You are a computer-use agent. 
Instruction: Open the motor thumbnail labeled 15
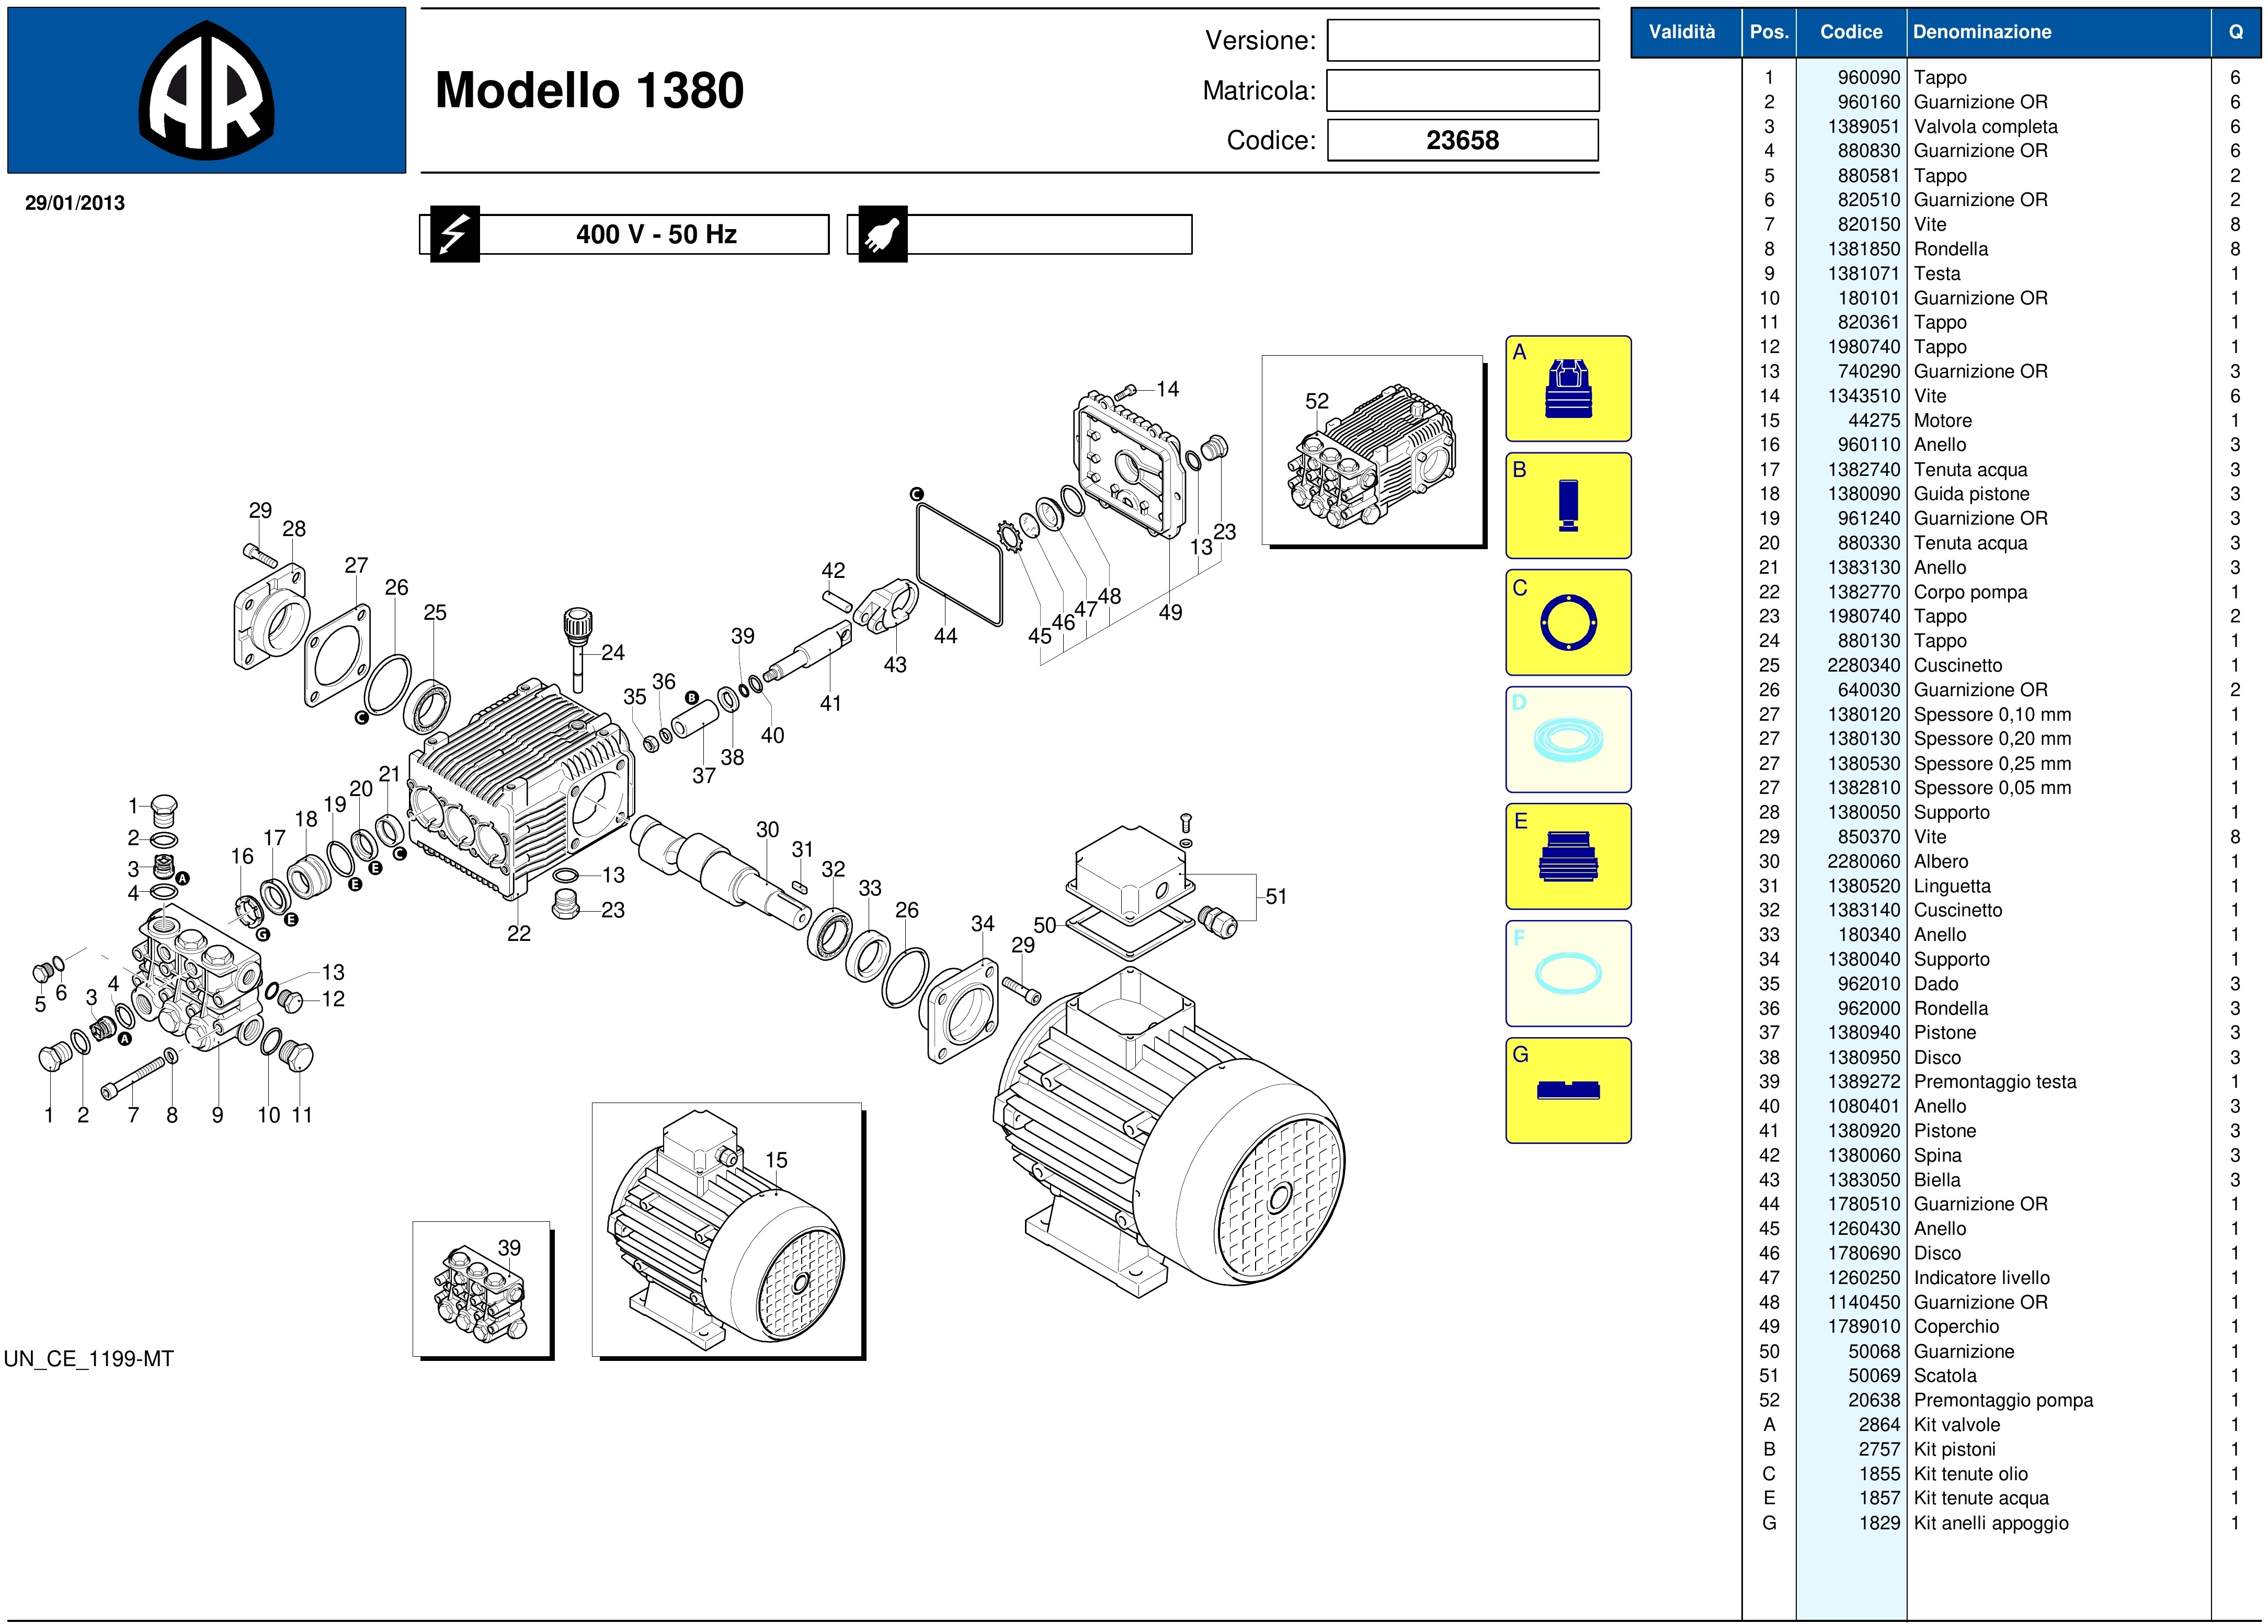[727, 1230]
